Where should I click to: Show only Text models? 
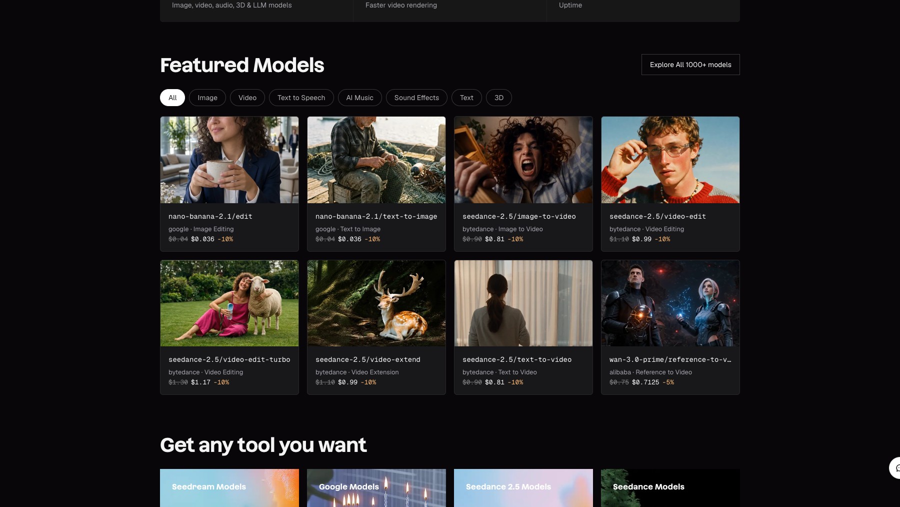click(x=466, y=98)
